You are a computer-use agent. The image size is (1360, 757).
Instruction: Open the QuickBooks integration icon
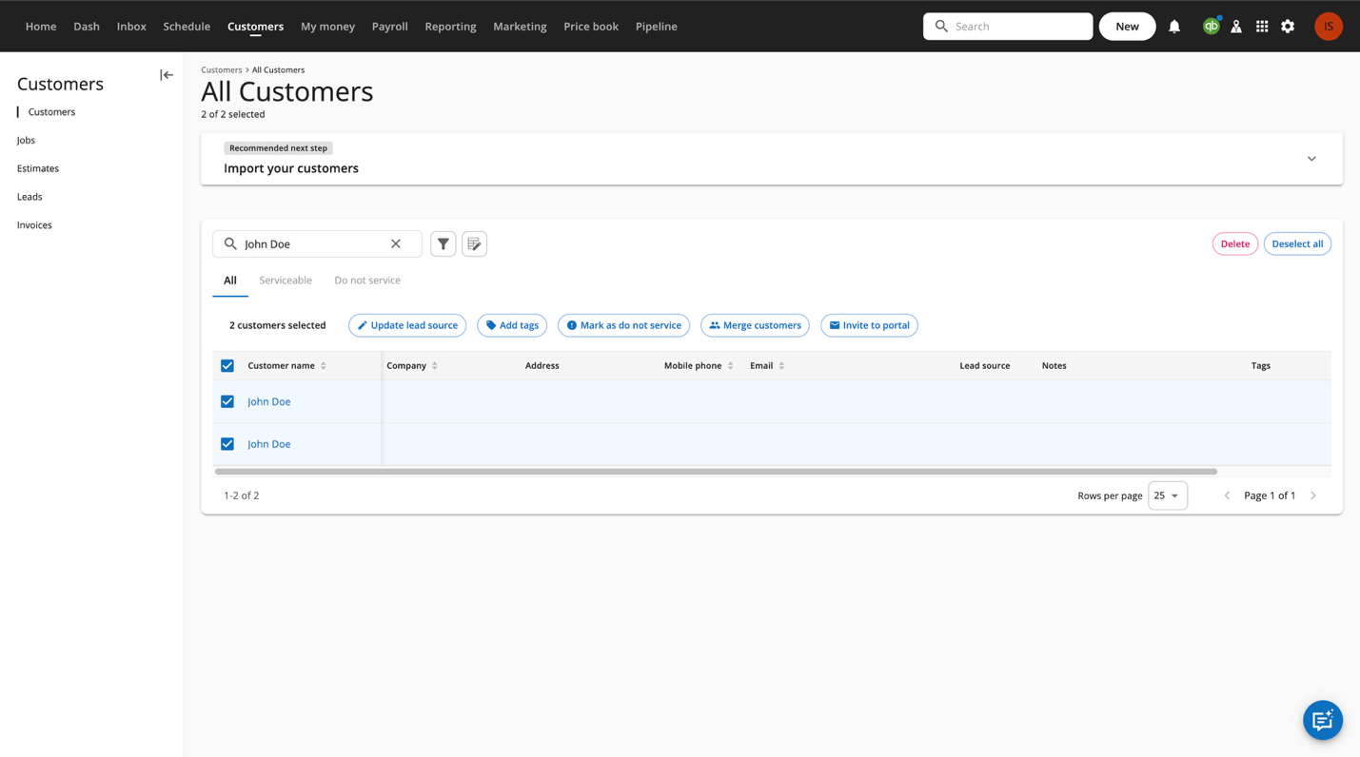1211,27
